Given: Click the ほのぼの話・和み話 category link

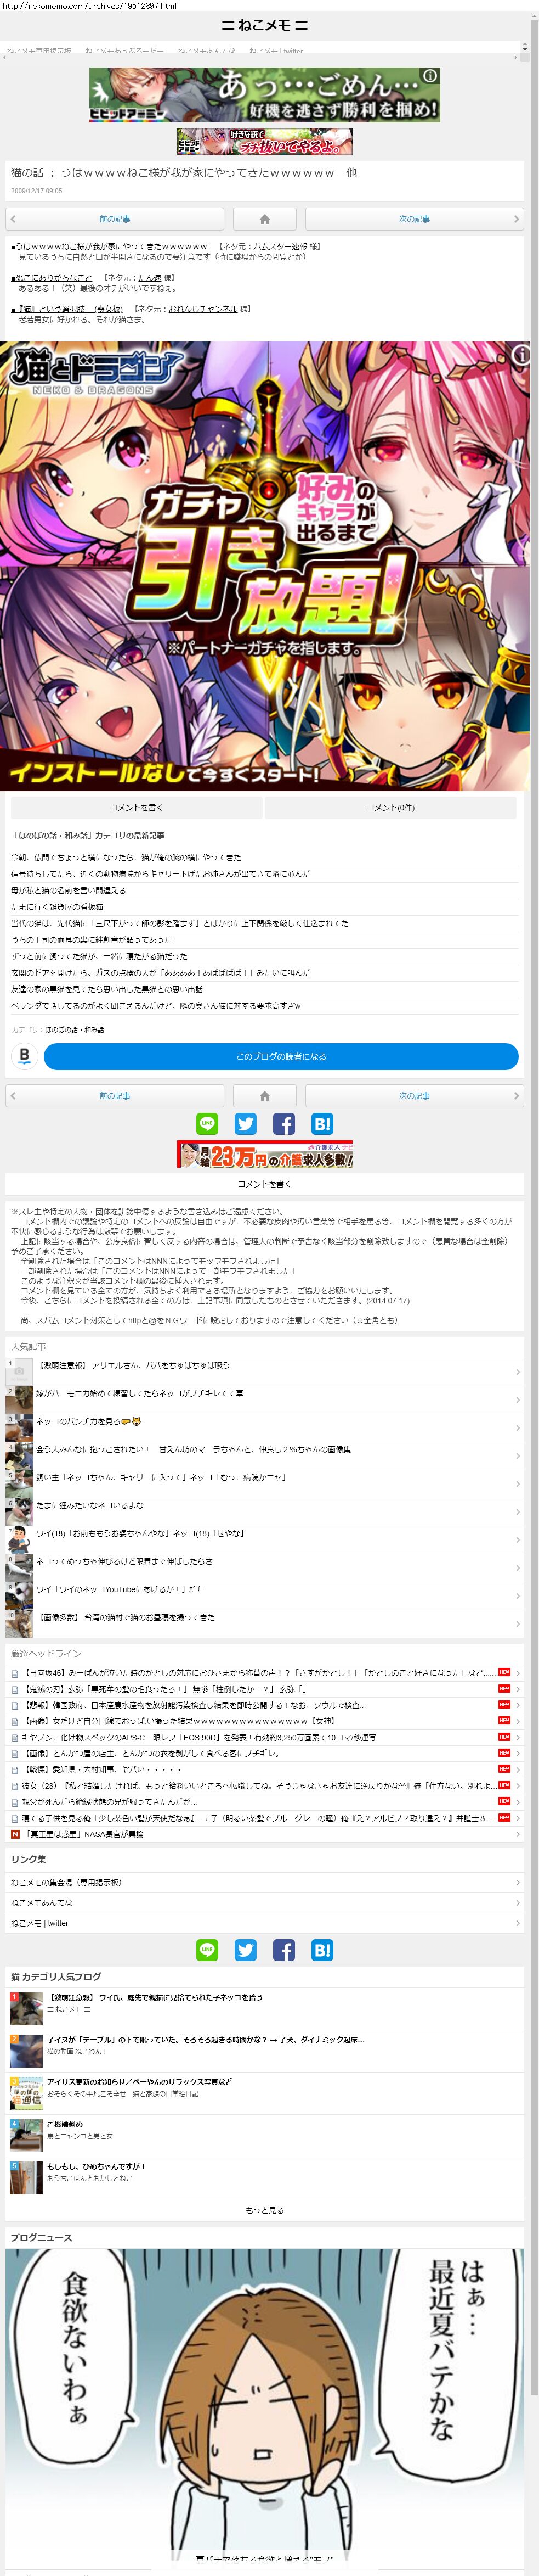Looking at the screenshot, I should pos(74,1029).
